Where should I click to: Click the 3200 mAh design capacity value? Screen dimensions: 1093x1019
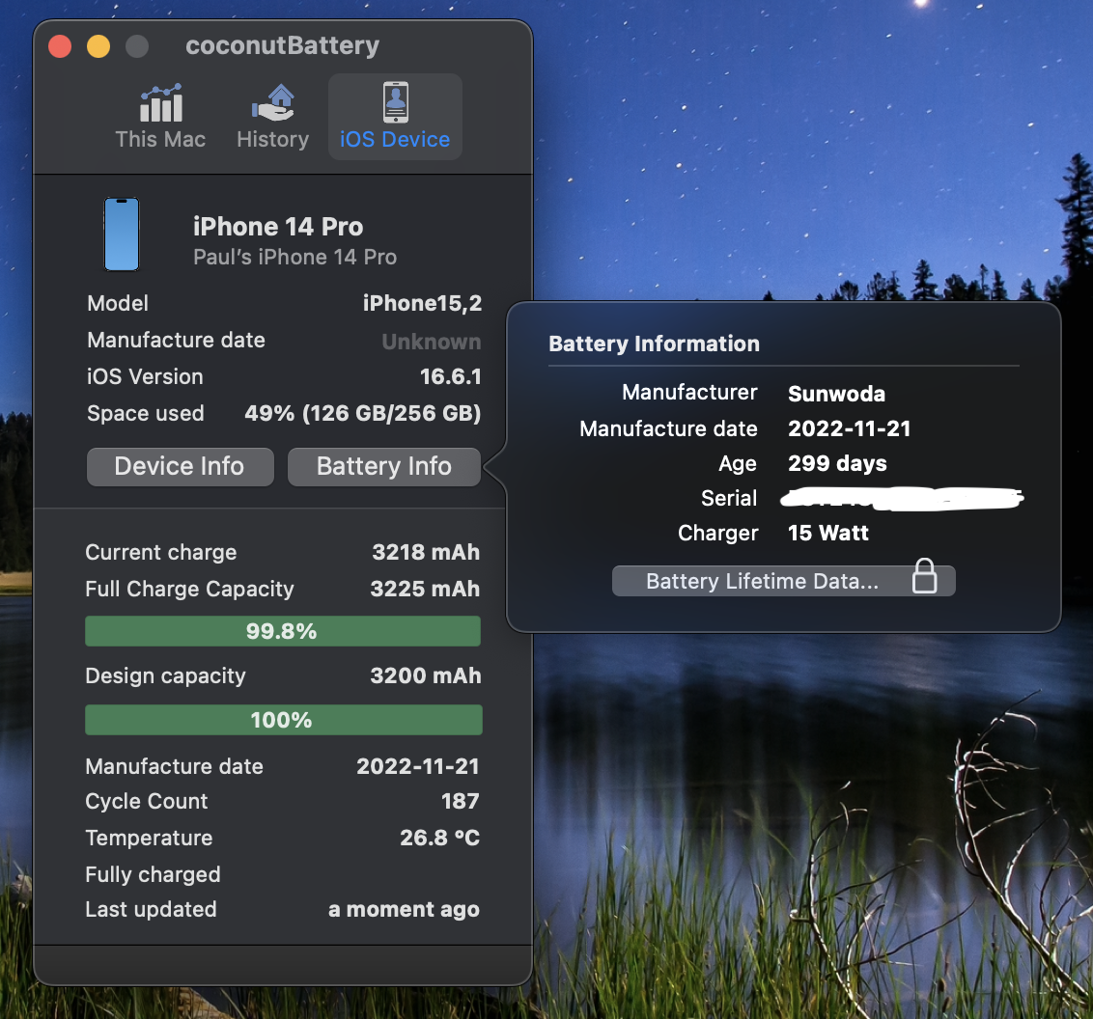[425, 675]
